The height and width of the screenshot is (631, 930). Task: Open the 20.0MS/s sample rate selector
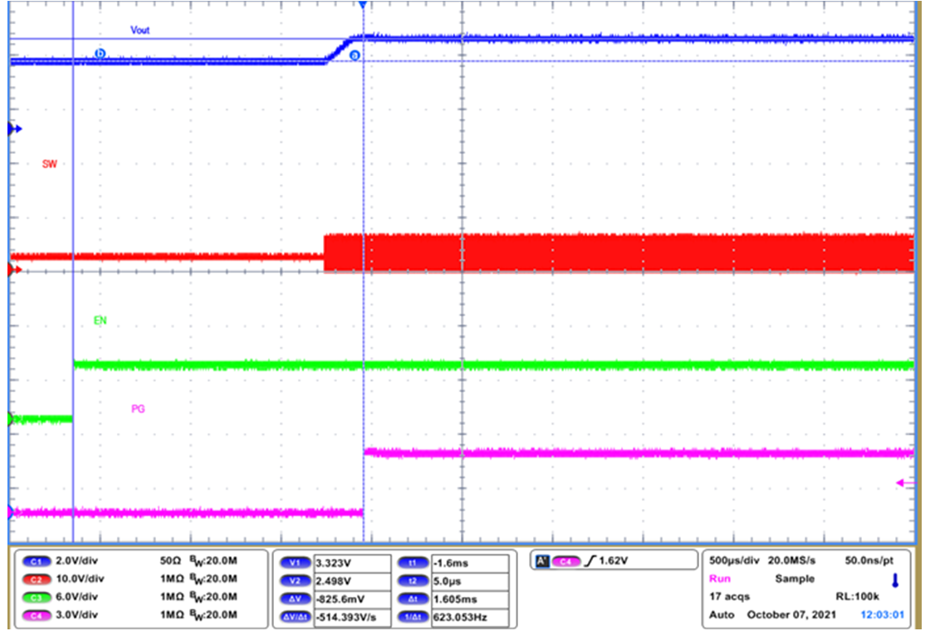coord(791,560)
